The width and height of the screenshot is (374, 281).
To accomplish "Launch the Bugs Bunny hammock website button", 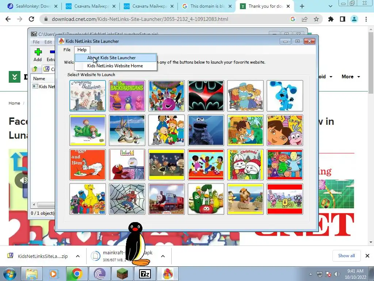I will [x=127, y=130].
